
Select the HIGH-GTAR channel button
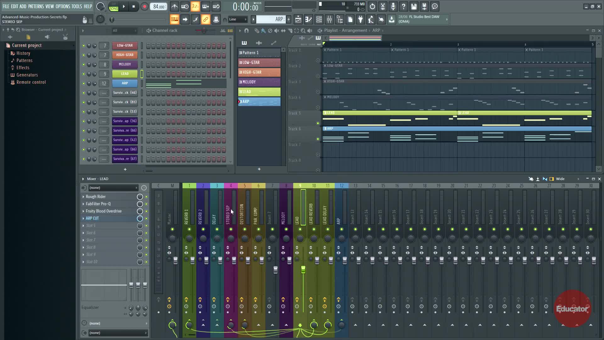coord(125,55)
